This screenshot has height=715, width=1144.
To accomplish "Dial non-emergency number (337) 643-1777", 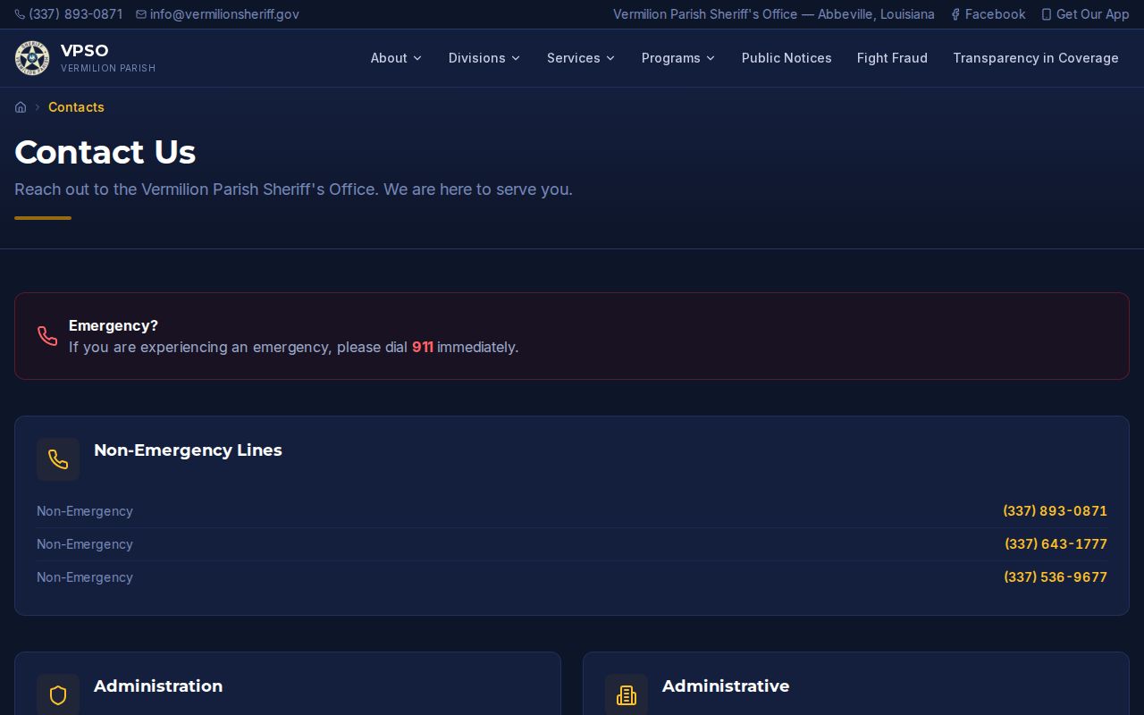I will (1056, 544).
